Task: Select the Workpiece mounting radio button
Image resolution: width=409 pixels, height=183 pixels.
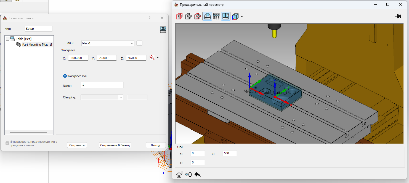Action: 65,76
